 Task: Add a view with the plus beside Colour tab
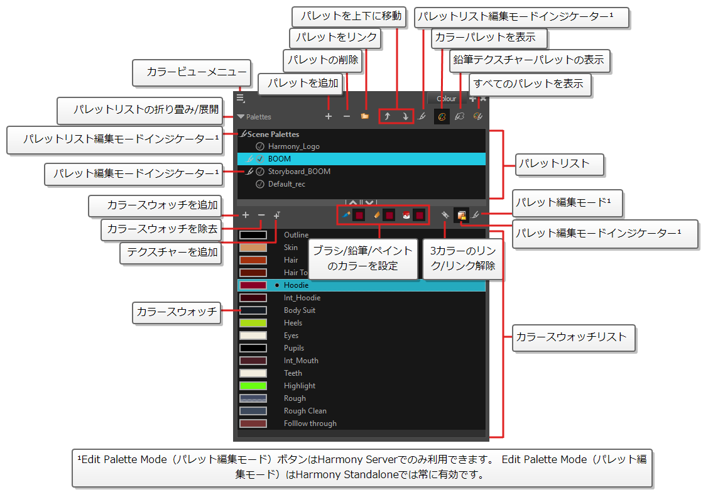click(x=472, y=99)
